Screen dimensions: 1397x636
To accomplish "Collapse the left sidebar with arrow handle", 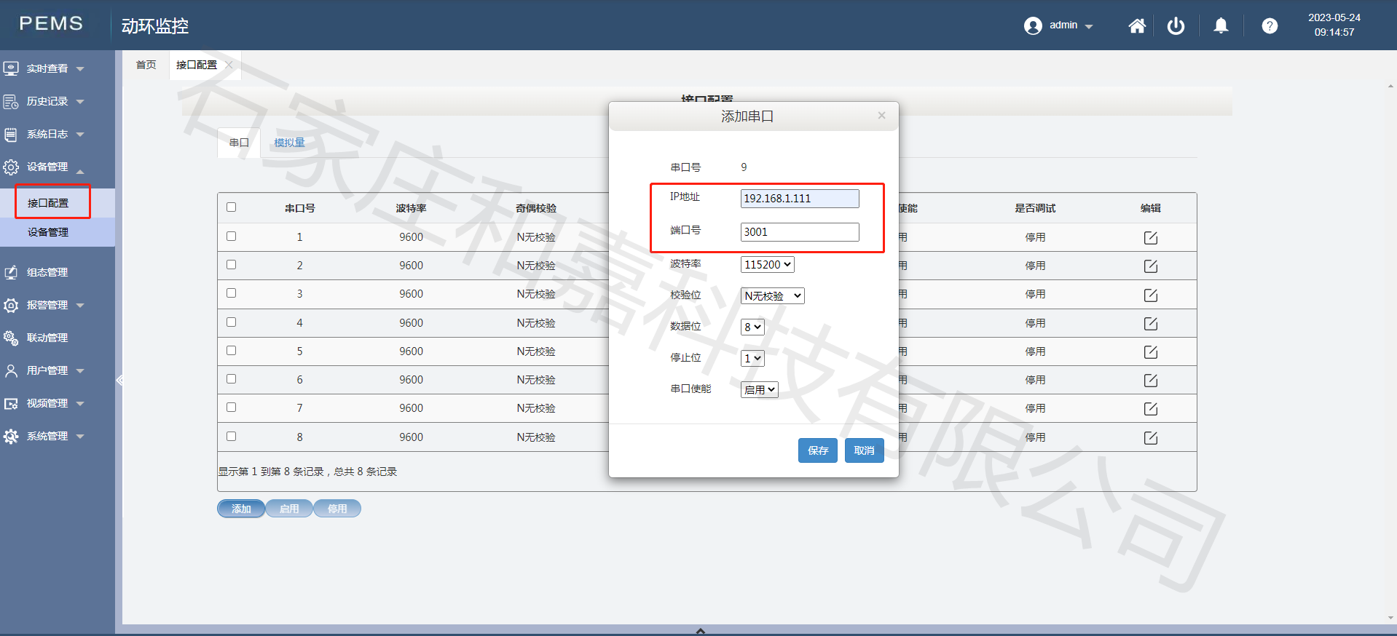I will [119, 380].
